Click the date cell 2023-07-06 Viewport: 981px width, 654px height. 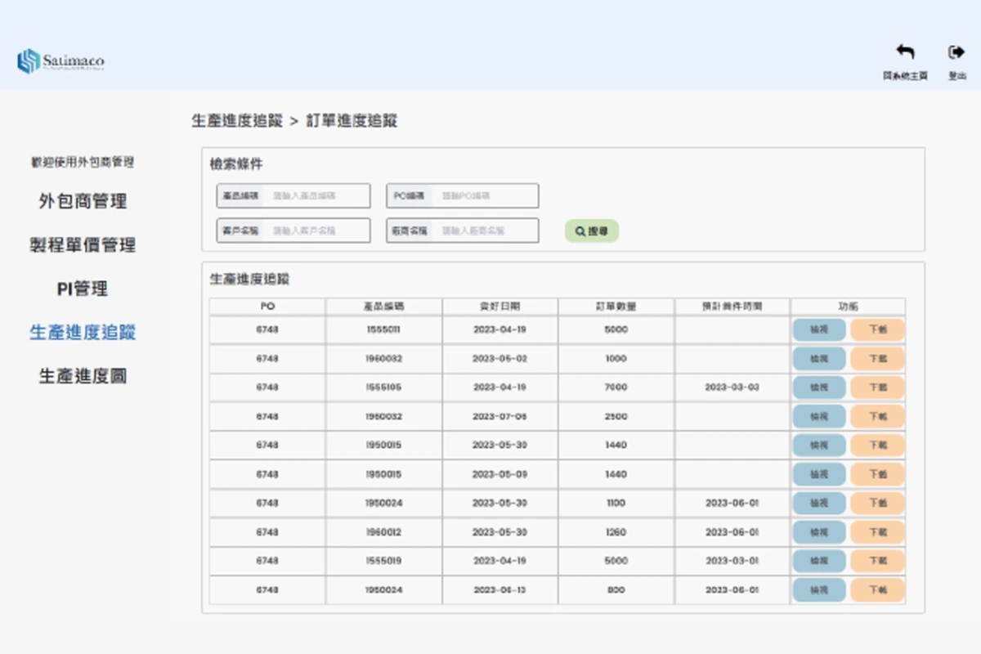[499, 417]
